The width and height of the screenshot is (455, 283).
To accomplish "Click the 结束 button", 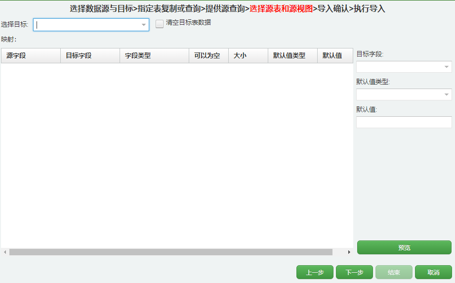I will 394,272.
